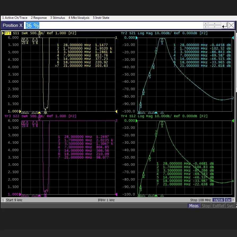This screenshot has height=237, width=237.
Task: Click marker 5 on the Tr2 S21 trace
Action: point(150,74)
